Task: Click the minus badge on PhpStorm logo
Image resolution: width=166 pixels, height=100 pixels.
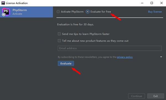Action: coord(4,14)
